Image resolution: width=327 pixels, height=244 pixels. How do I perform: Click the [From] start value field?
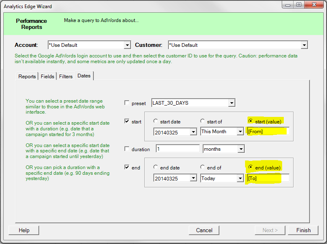pos(267,132)
